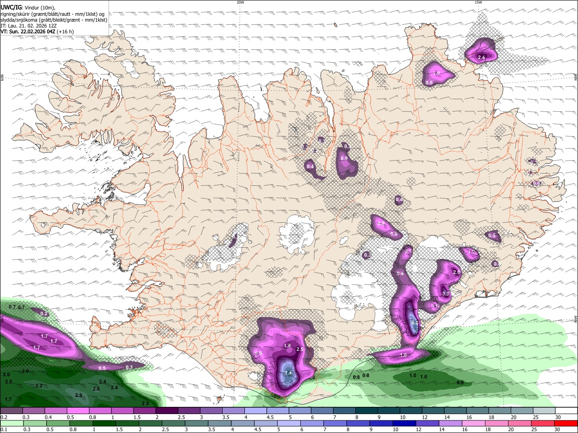Screen dimensions: 578x433
Task: Pick top-row legend swatch between 25 and 30
Action: [x=545, y=411]
